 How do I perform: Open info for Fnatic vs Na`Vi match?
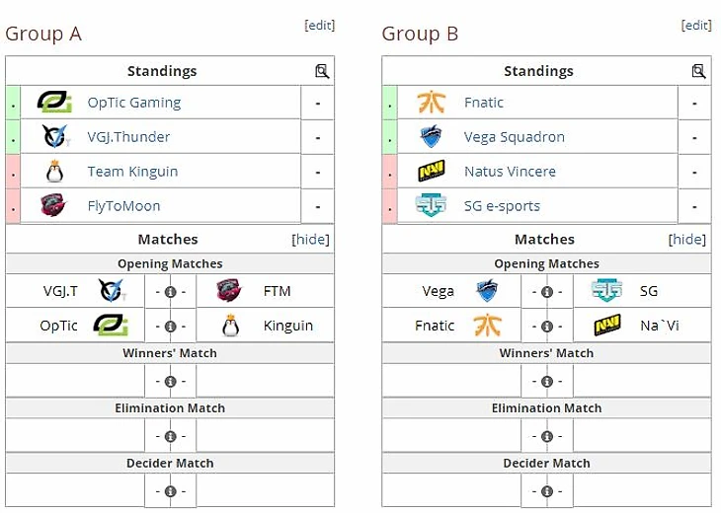tap(547, 327)
